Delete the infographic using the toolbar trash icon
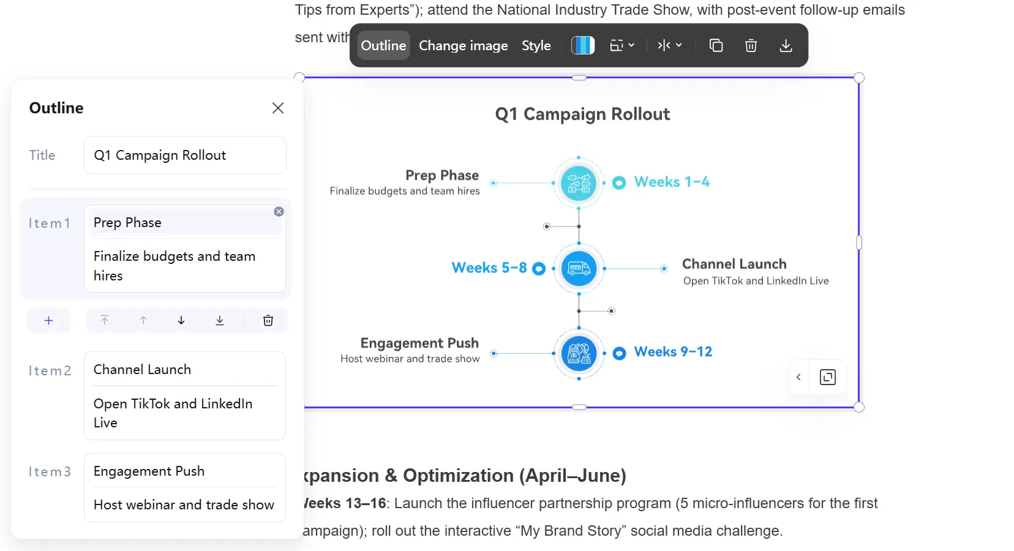This screenshot has height=551, width=1014. coord(751,45)
